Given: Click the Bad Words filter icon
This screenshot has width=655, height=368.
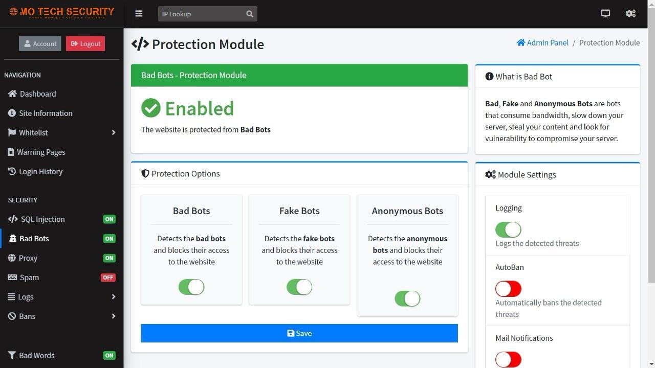Looking at the screenshot, I should click(12, 355).
